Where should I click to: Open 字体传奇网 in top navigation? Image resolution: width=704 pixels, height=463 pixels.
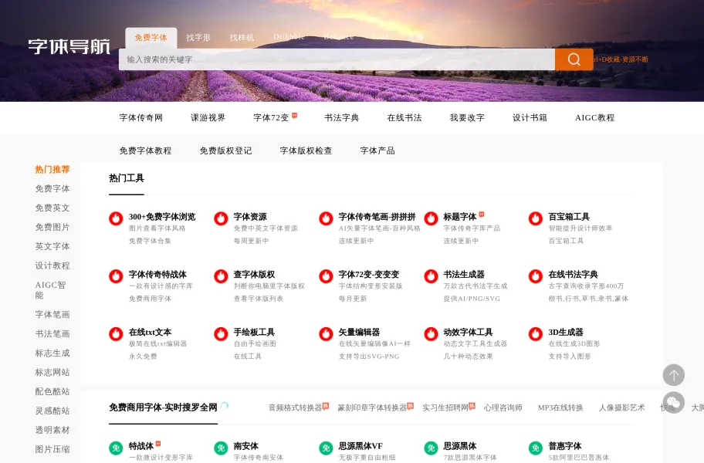point(141,117)
